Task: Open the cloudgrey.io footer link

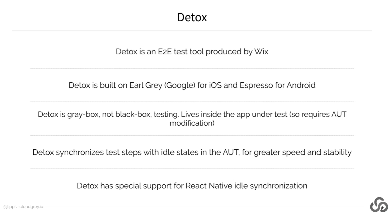Action: (x=31, y=207)
